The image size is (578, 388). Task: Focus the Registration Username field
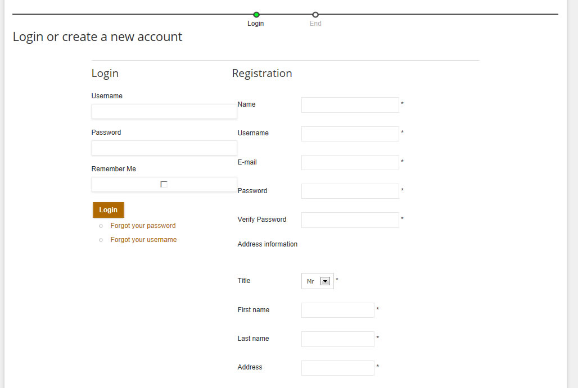350,134
